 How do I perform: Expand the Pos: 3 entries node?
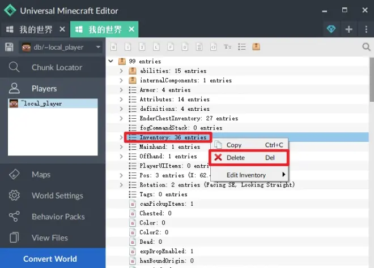[x=121, y=175]
